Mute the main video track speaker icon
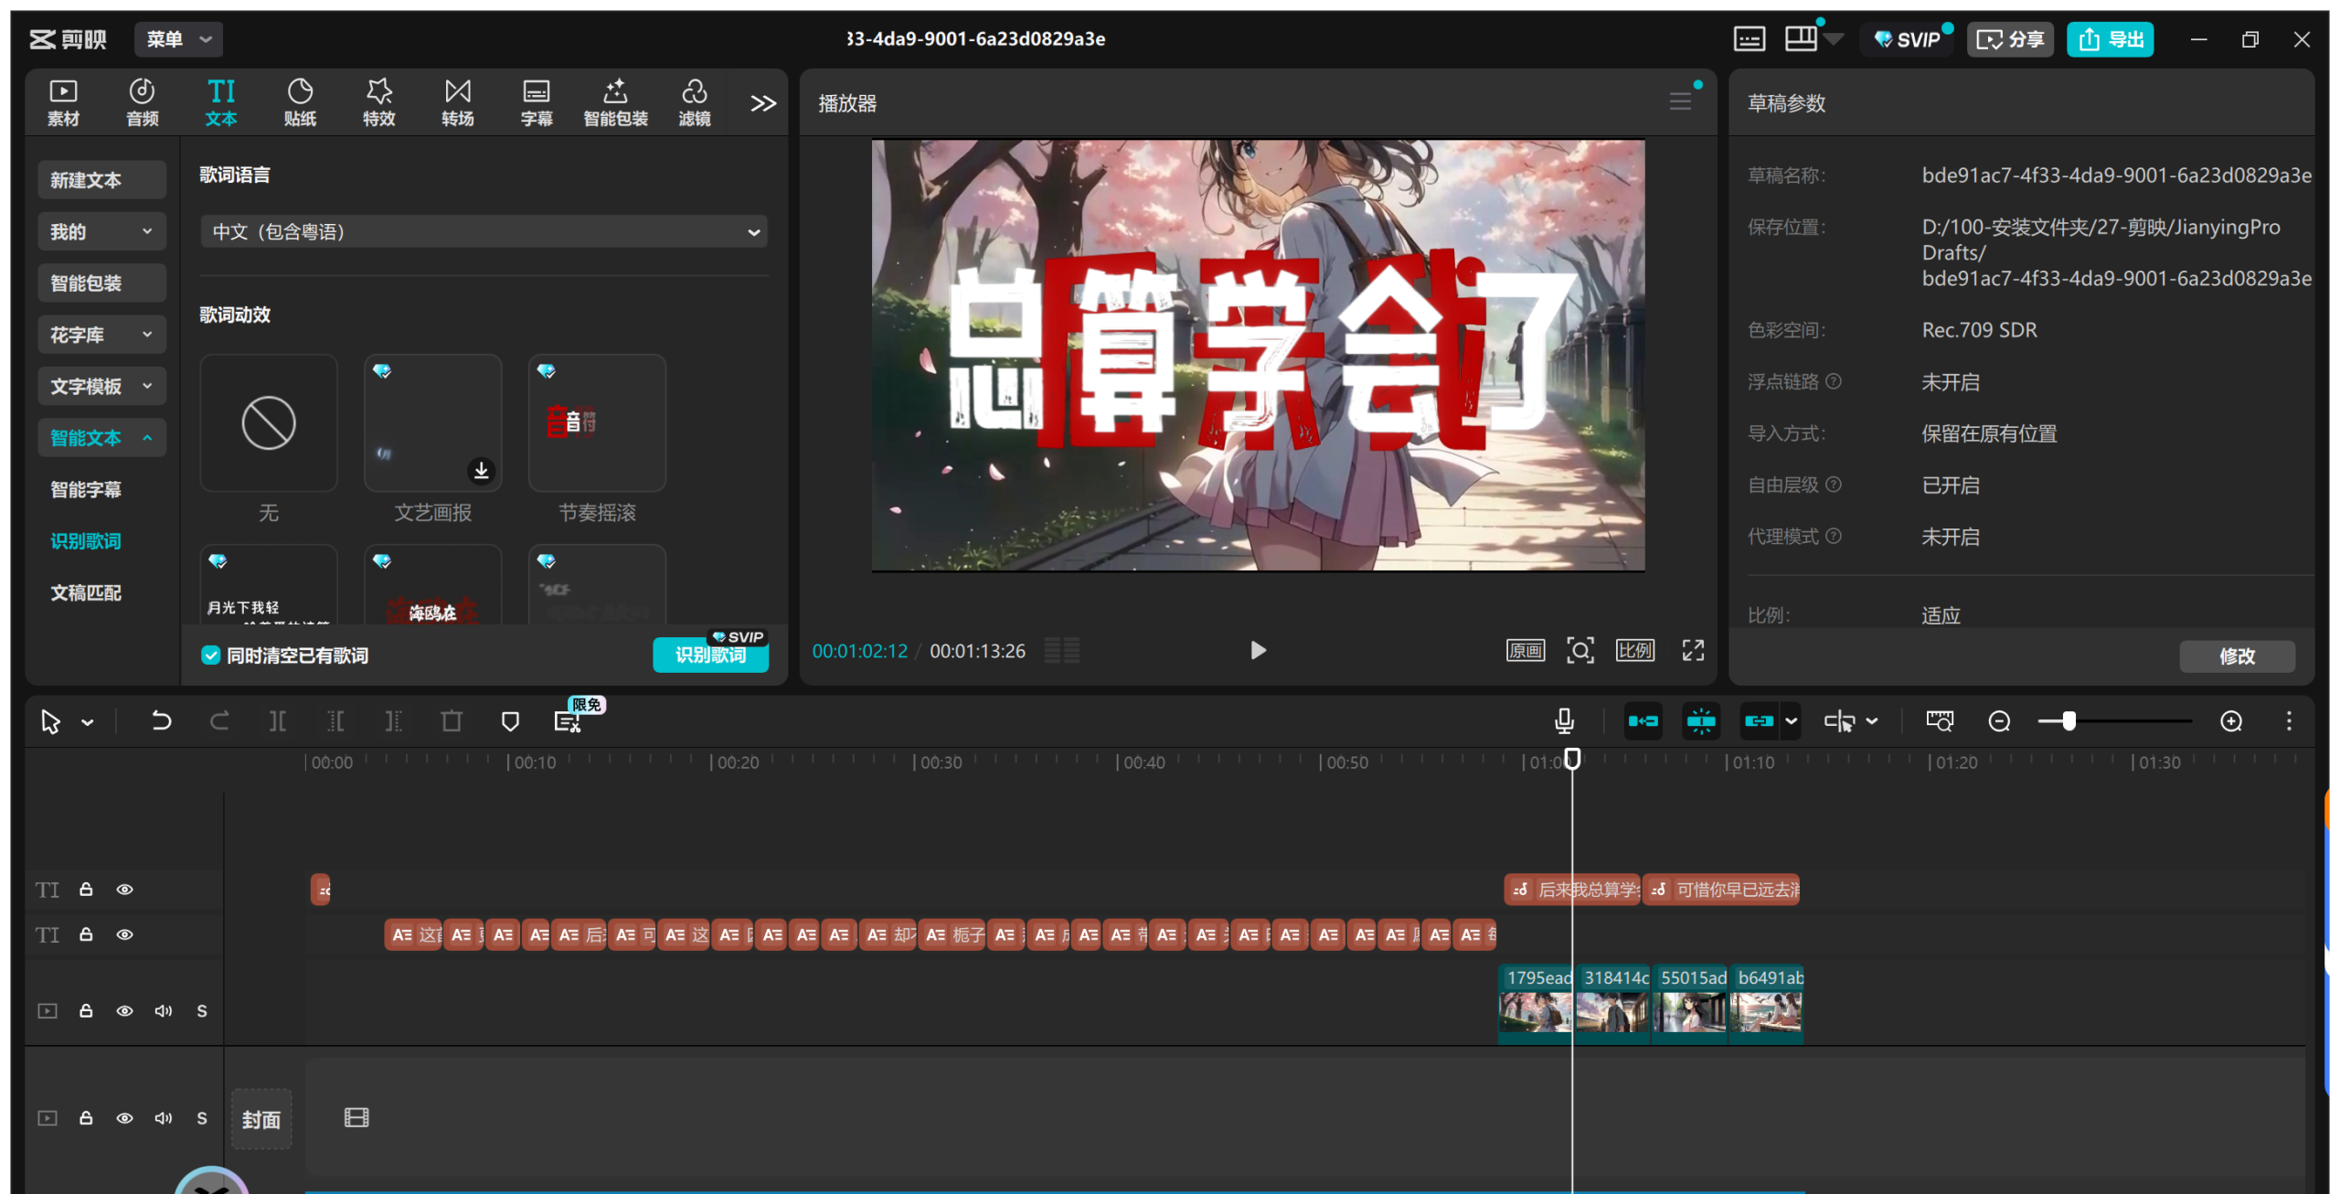2340x1194 pixels. 163,1118
